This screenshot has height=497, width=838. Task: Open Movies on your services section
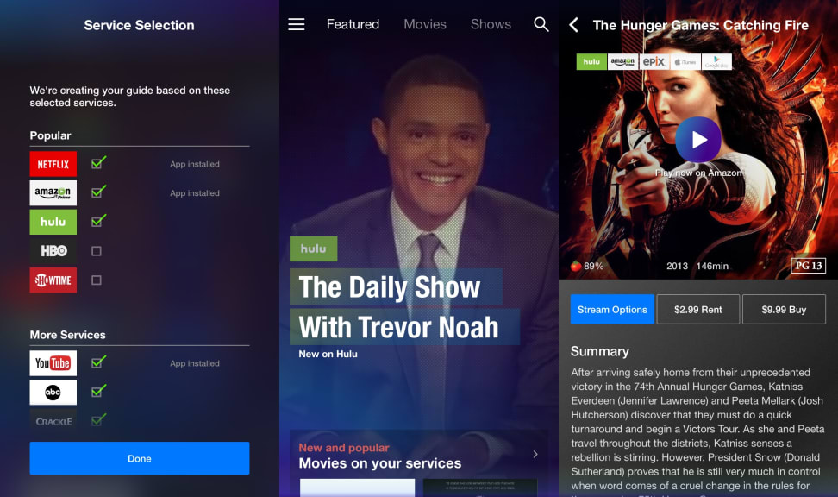point(380,463)
